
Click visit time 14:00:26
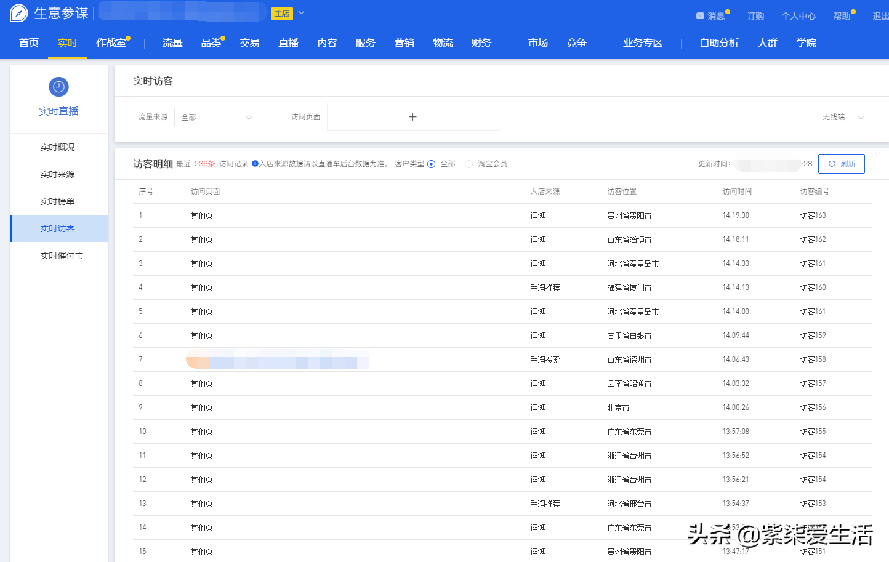pyautogui.click(x=736, y=407)
